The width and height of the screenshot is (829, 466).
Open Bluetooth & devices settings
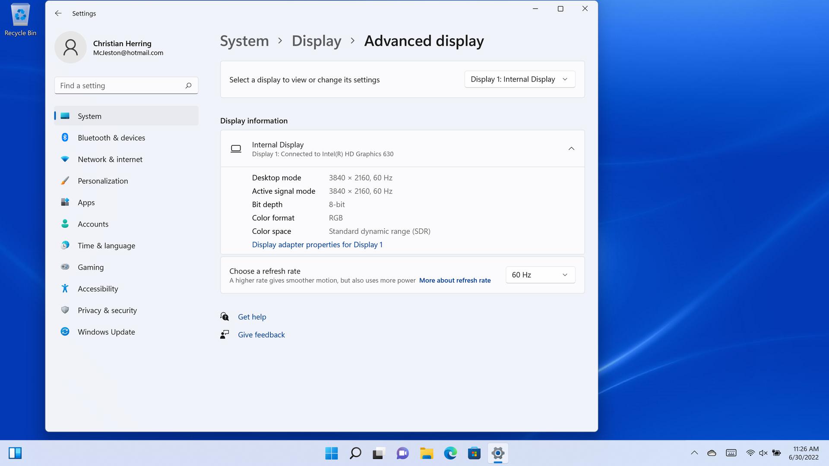(x=127, y=137)
